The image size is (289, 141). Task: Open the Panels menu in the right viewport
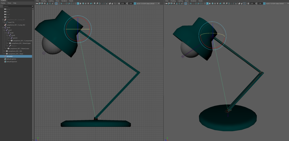pyautogui.click(x=200, y=1)
